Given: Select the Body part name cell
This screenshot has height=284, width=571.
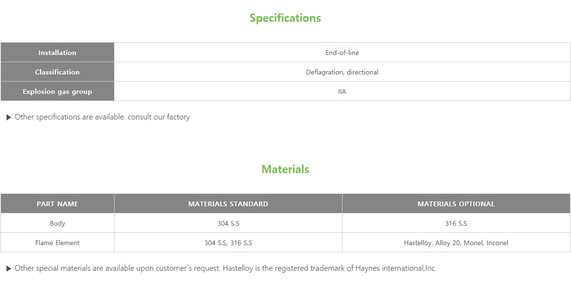Looking at the screenshot, I should point(57,223).
